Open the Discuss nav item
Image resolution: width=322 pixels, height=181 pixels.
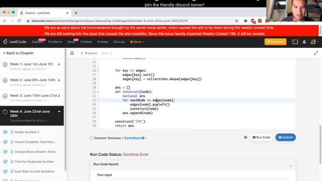point(119,42)
